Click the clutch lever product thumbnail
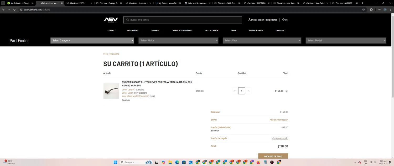Viewport: 394px width, 166px height. (111, 91)
